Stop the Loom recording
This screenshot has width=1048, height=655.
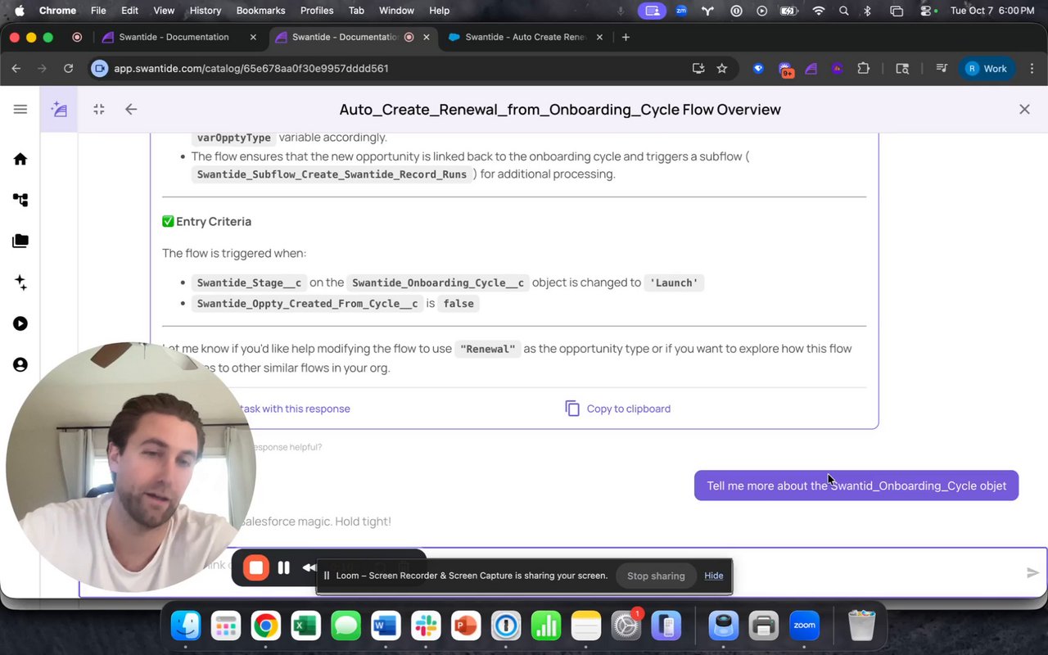[x=255, y=567]
